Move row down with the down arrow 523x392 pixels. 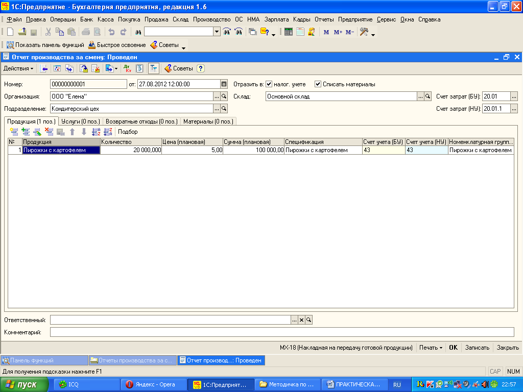84,132
